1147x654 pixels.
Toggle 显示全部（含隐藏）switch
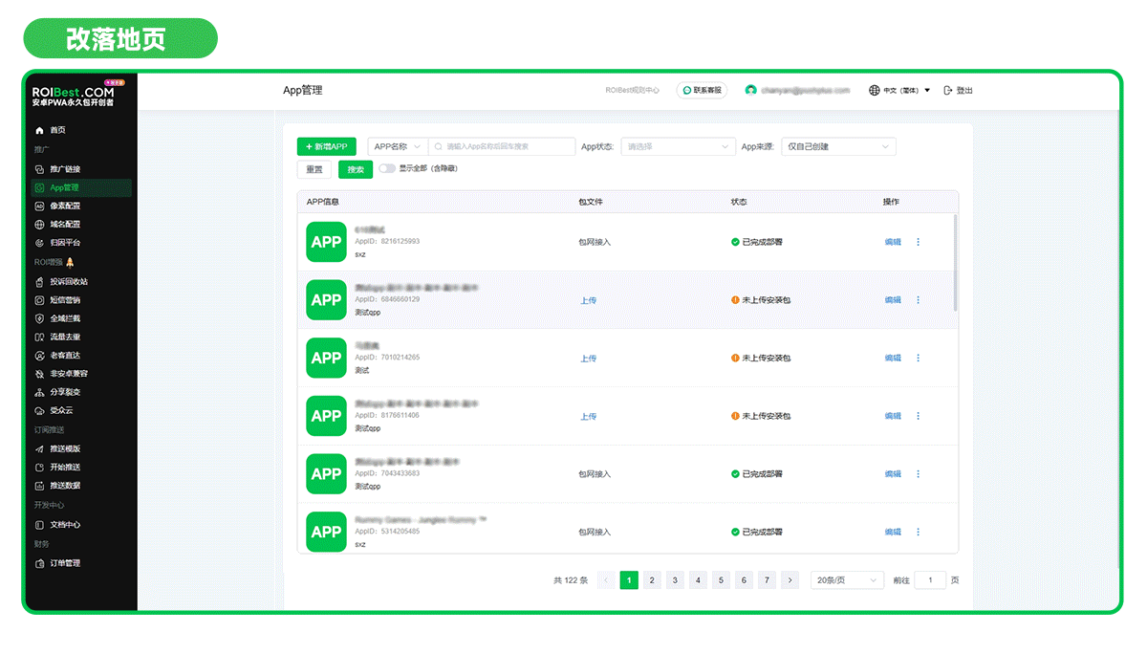click(x=387, y=168)
